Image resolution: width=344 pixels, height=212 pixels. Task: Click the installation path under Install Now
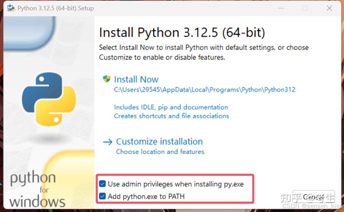(x=205, y=89)
